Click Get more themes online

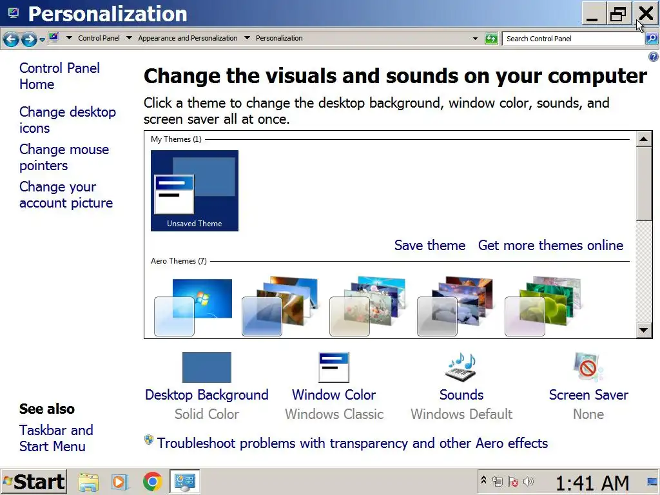(x=550, y=245)
